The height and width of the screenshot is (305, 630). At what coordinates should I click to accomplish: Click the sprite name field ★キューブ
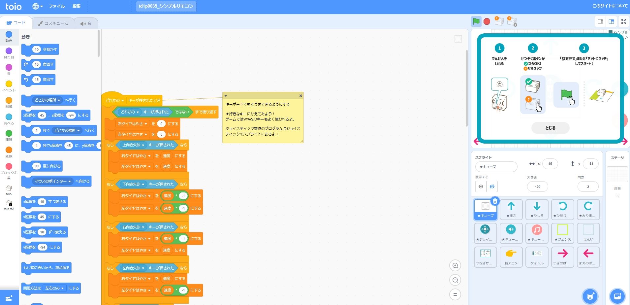pos(496,167)
